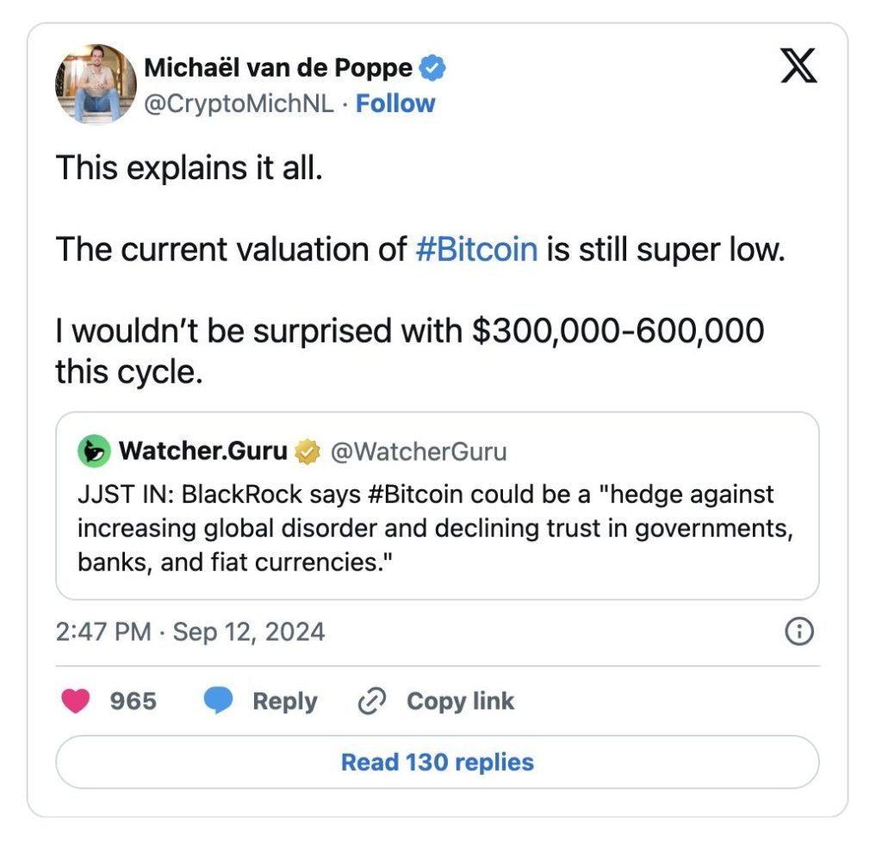Click Michaël van de Poppe's display name

tap(279, 67)
